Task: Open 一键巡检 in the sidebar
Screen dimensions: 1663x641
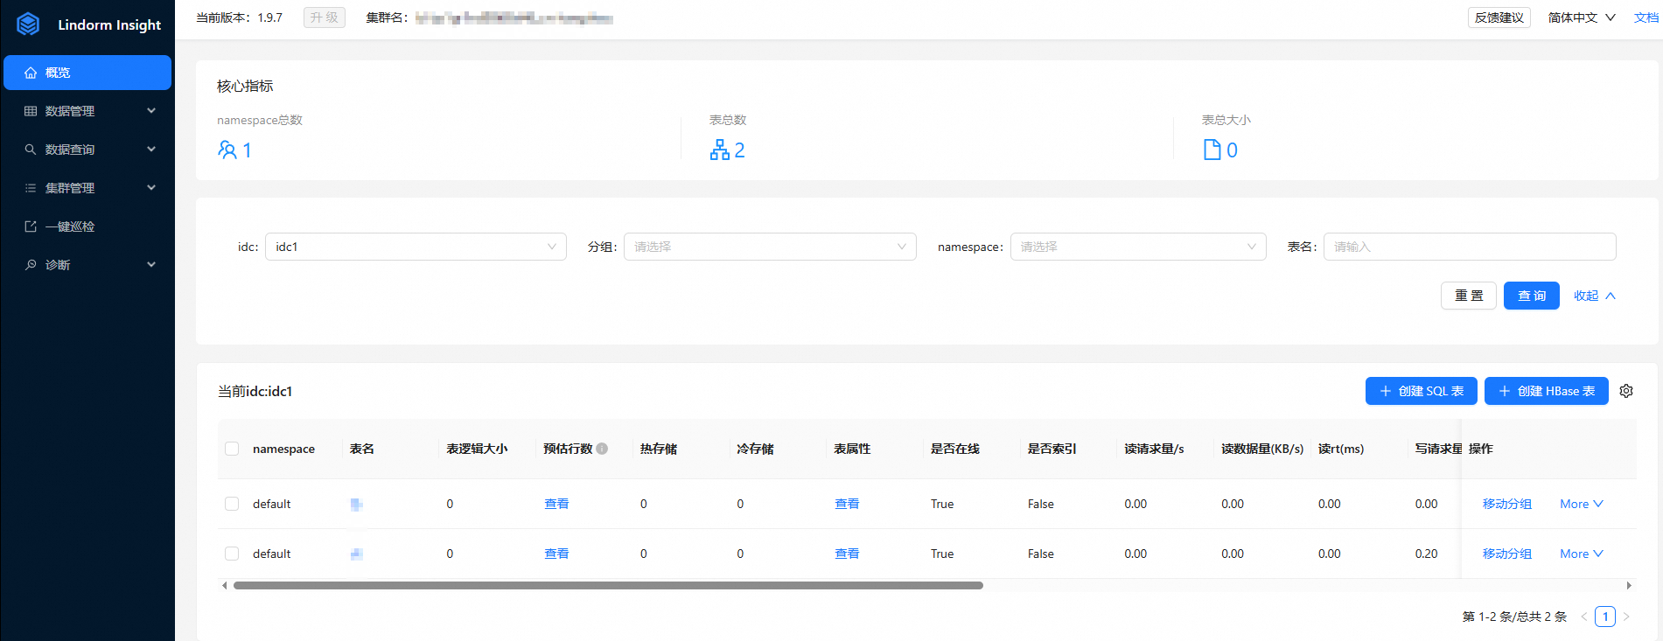Action: click(87, 226)
